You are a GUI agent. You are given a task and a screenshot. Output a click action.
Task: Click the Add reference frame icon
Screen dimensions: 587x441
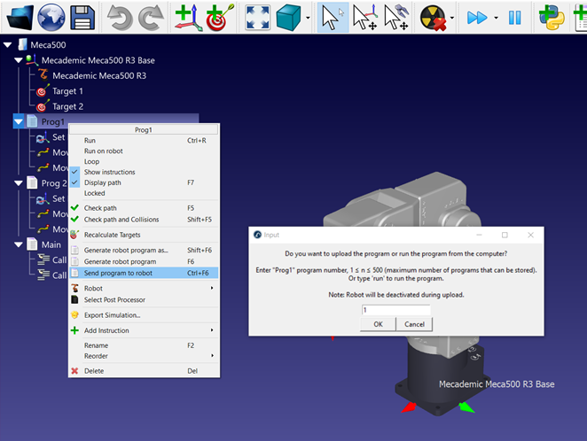click(x=187, y=16)
